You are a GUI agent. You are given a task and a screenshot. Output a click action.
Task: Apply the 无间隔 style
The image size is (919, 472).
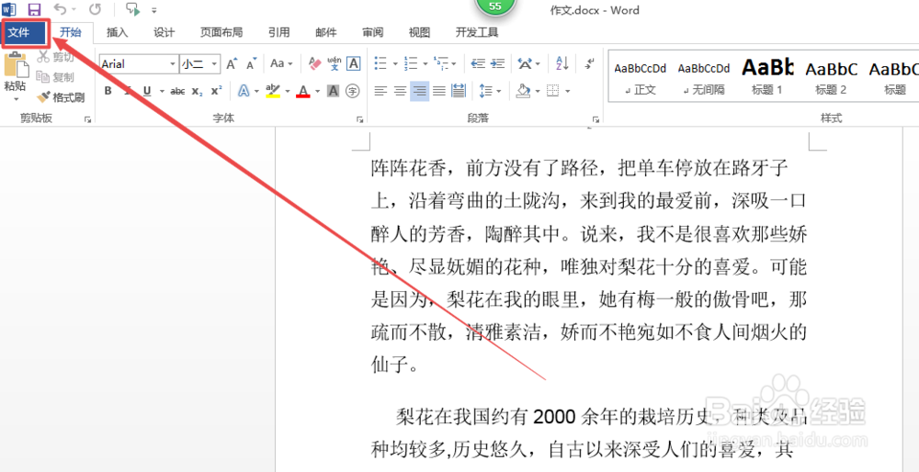point(704,77)
